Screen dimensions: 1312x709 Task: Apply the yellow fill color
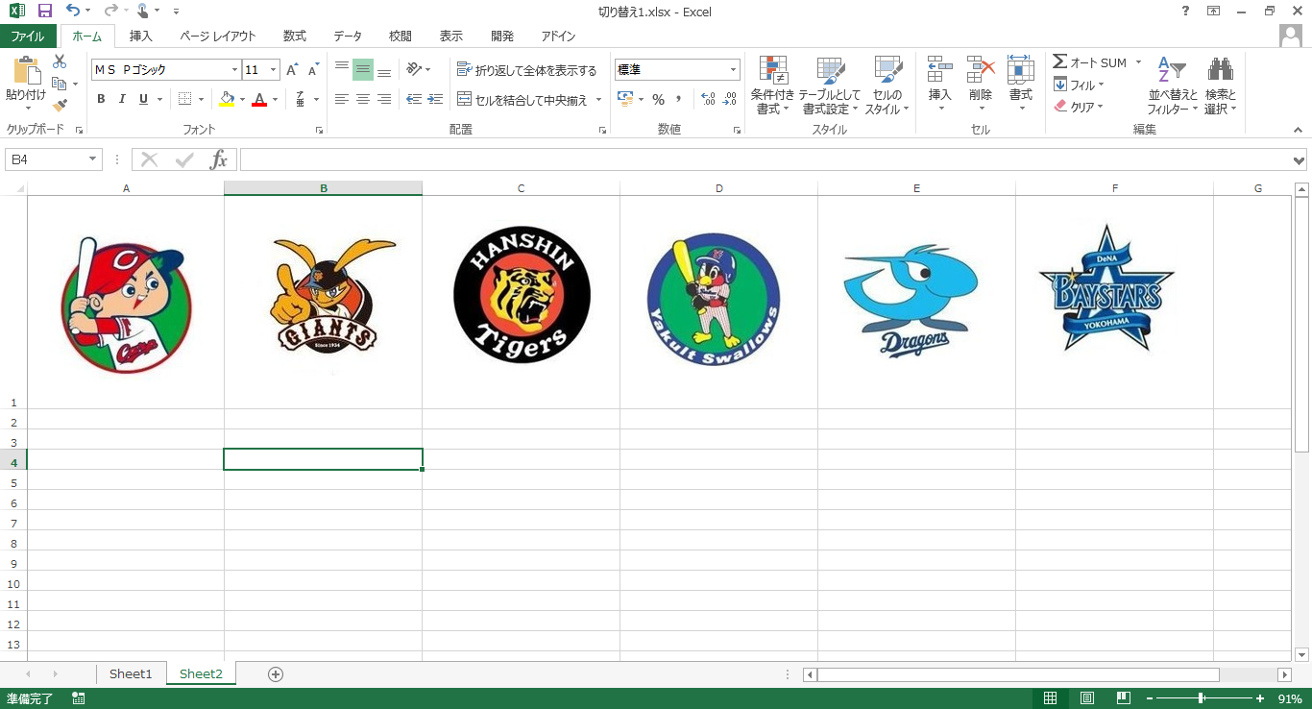(227, 99)
